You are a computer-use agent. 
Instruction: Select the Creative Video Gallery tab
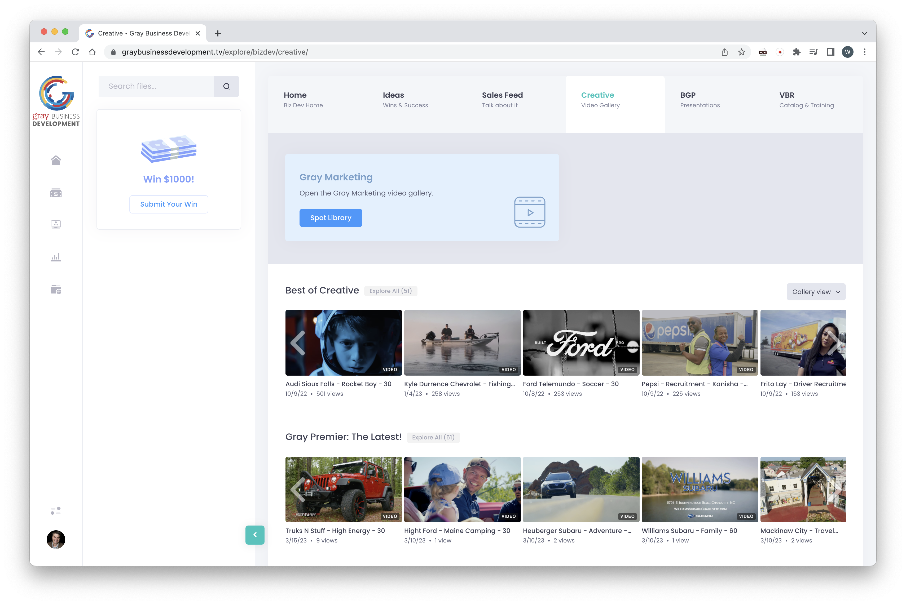[615, 104]
